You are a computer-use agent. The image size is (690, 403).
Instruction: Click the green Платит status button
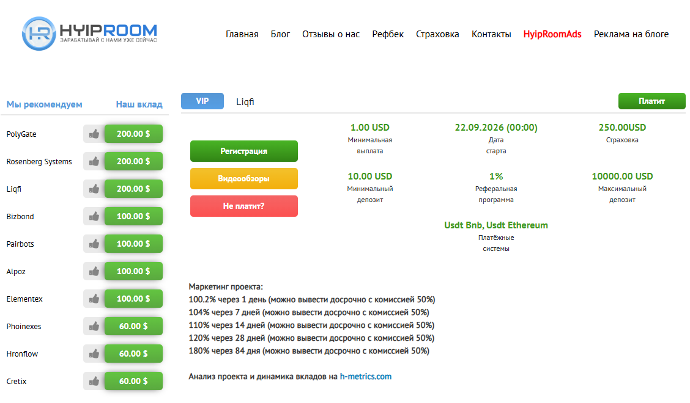(x=651, y=101)
